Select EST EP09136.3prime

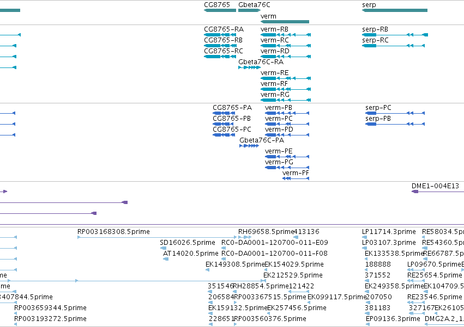point(367,324)
